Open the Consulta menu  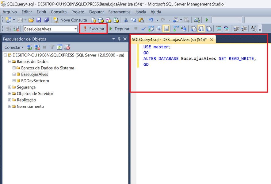point(59,12)
